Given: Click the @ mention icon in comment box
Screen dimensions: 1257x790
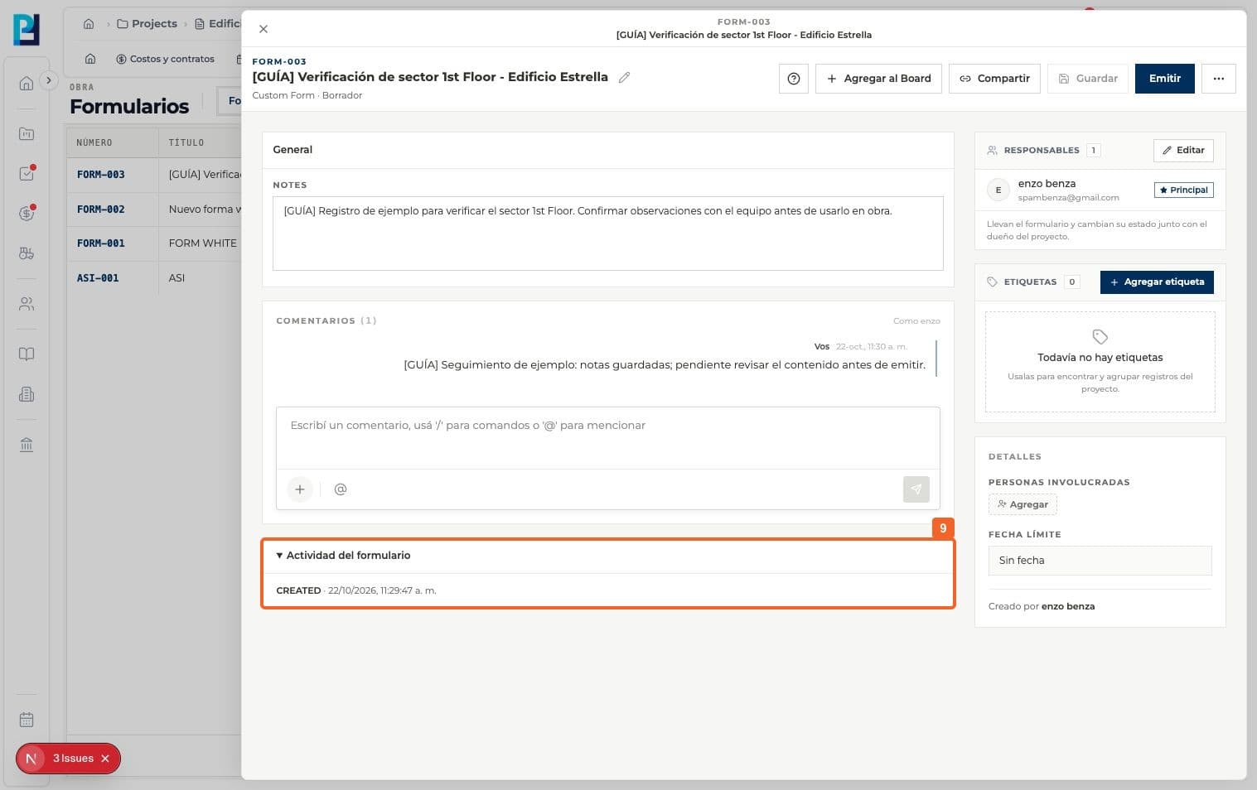Looking at the screenshot, I should coord(341,489).
